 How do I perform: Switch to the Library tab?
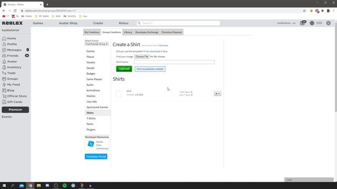pyautogui.click(x=128, y=32)
